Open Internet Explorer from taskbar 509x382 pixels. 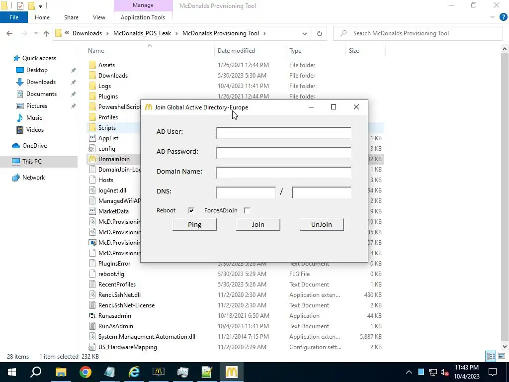[x=134, y=372]
